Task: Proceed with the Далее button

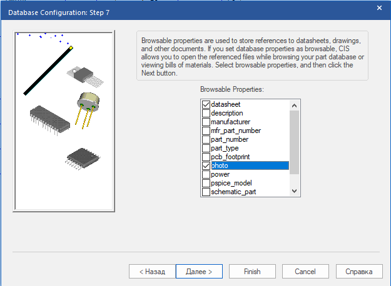Action: pyautogui.click(x=199, y=272)
